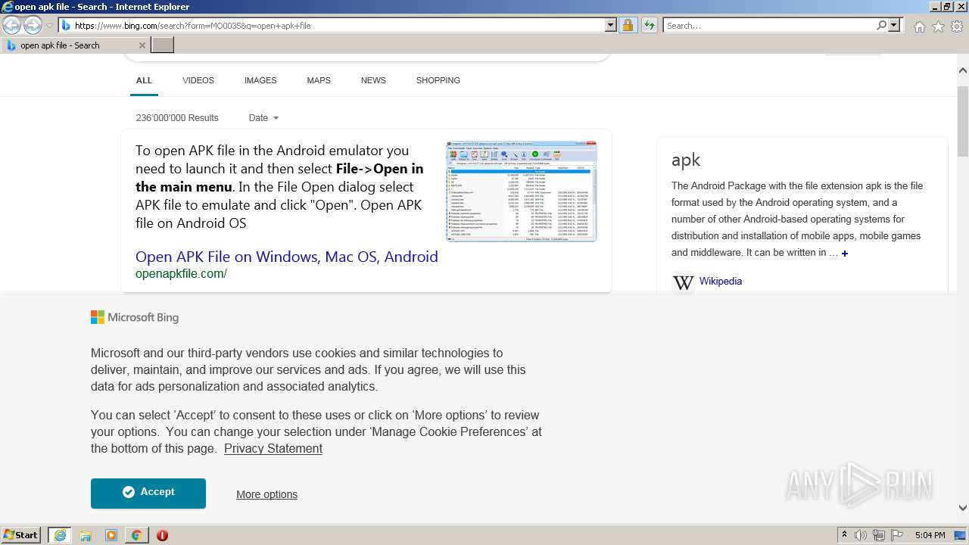Open the Tools gear icon
This screenshot has height=545, width=969.
pos(957,26)
